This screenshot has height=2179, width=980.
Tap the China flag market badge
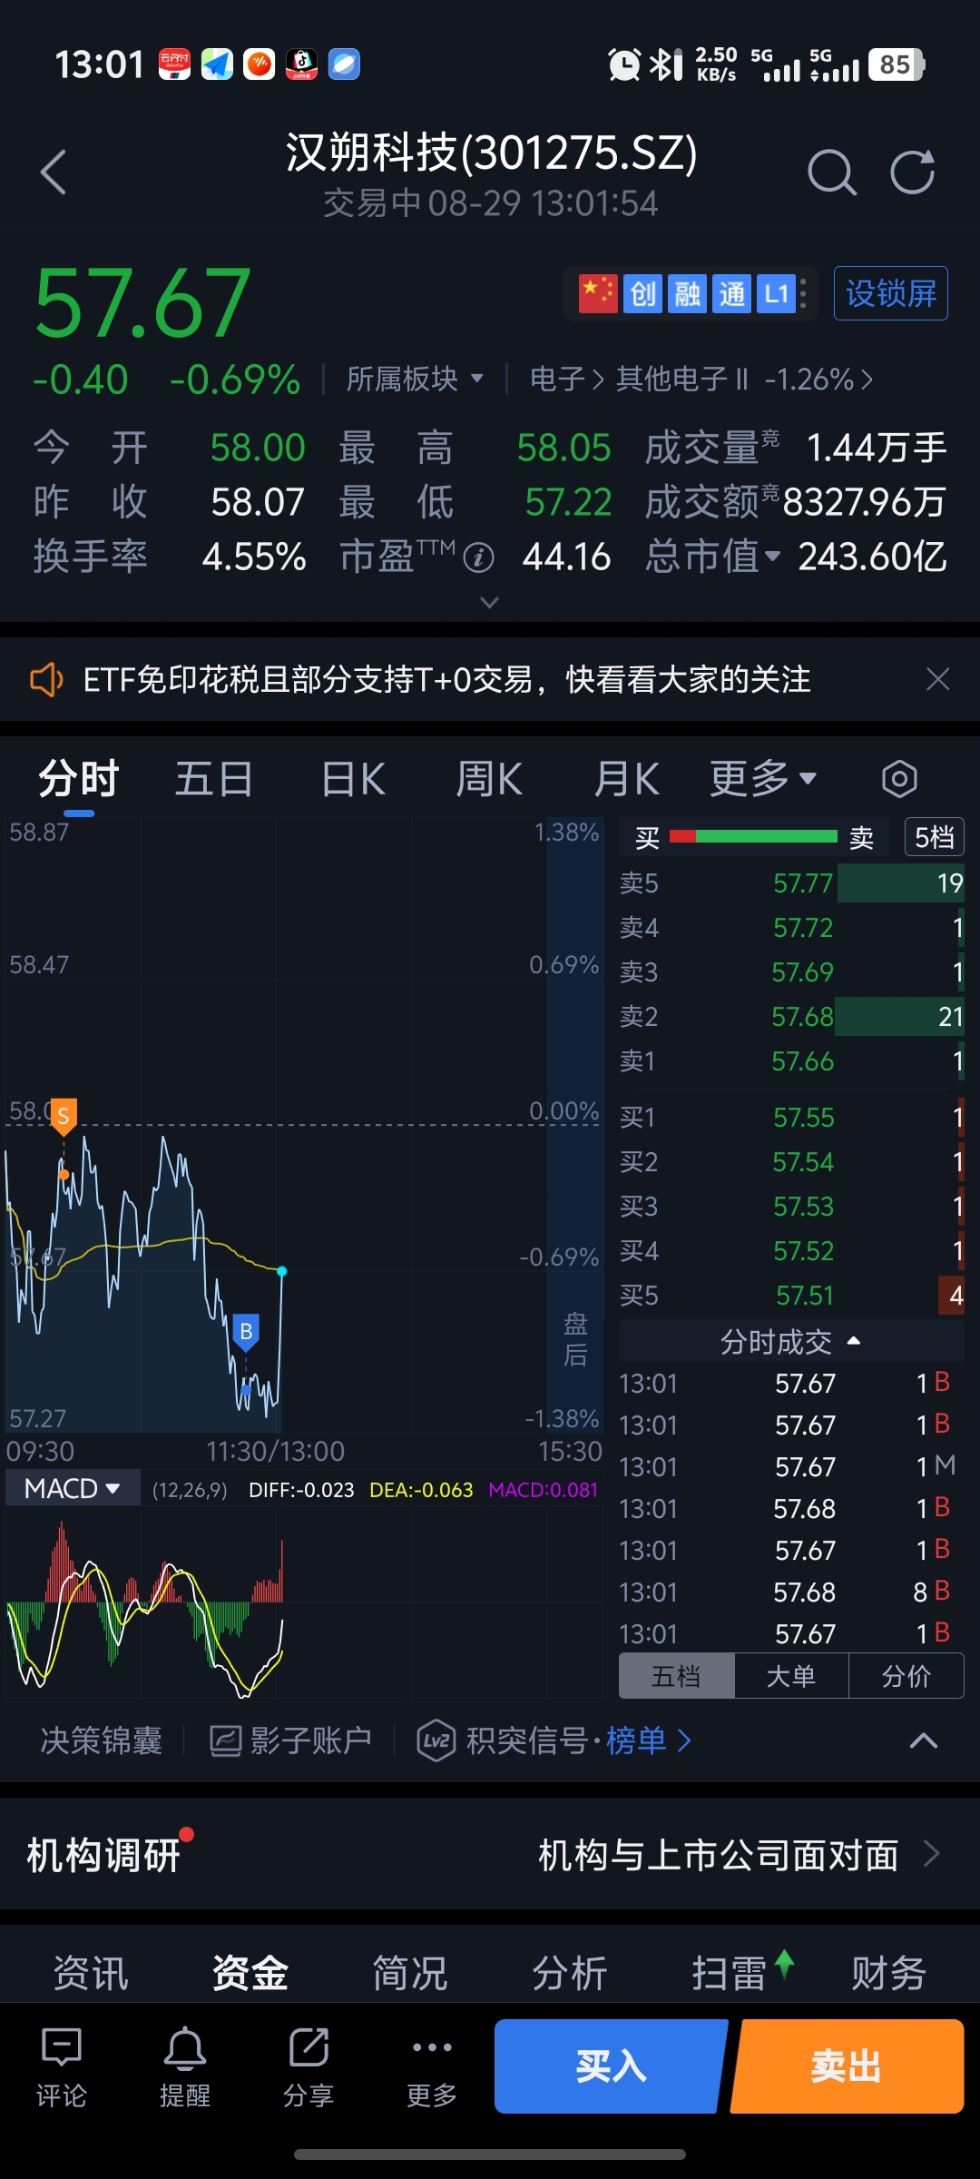[598, 293]
